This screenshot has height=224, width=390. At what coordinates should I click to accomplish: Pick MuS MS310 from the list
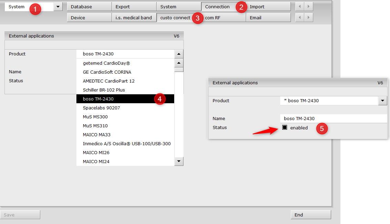coord(125,126)
